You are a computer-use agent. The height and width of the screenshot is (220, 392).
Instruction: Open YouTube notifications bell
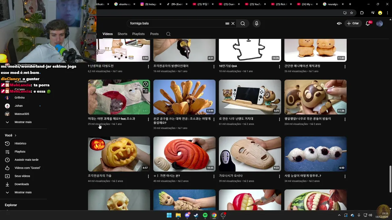click(368, 23)
